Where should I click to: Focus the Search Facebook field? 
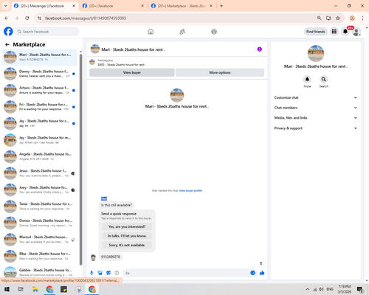47,32
